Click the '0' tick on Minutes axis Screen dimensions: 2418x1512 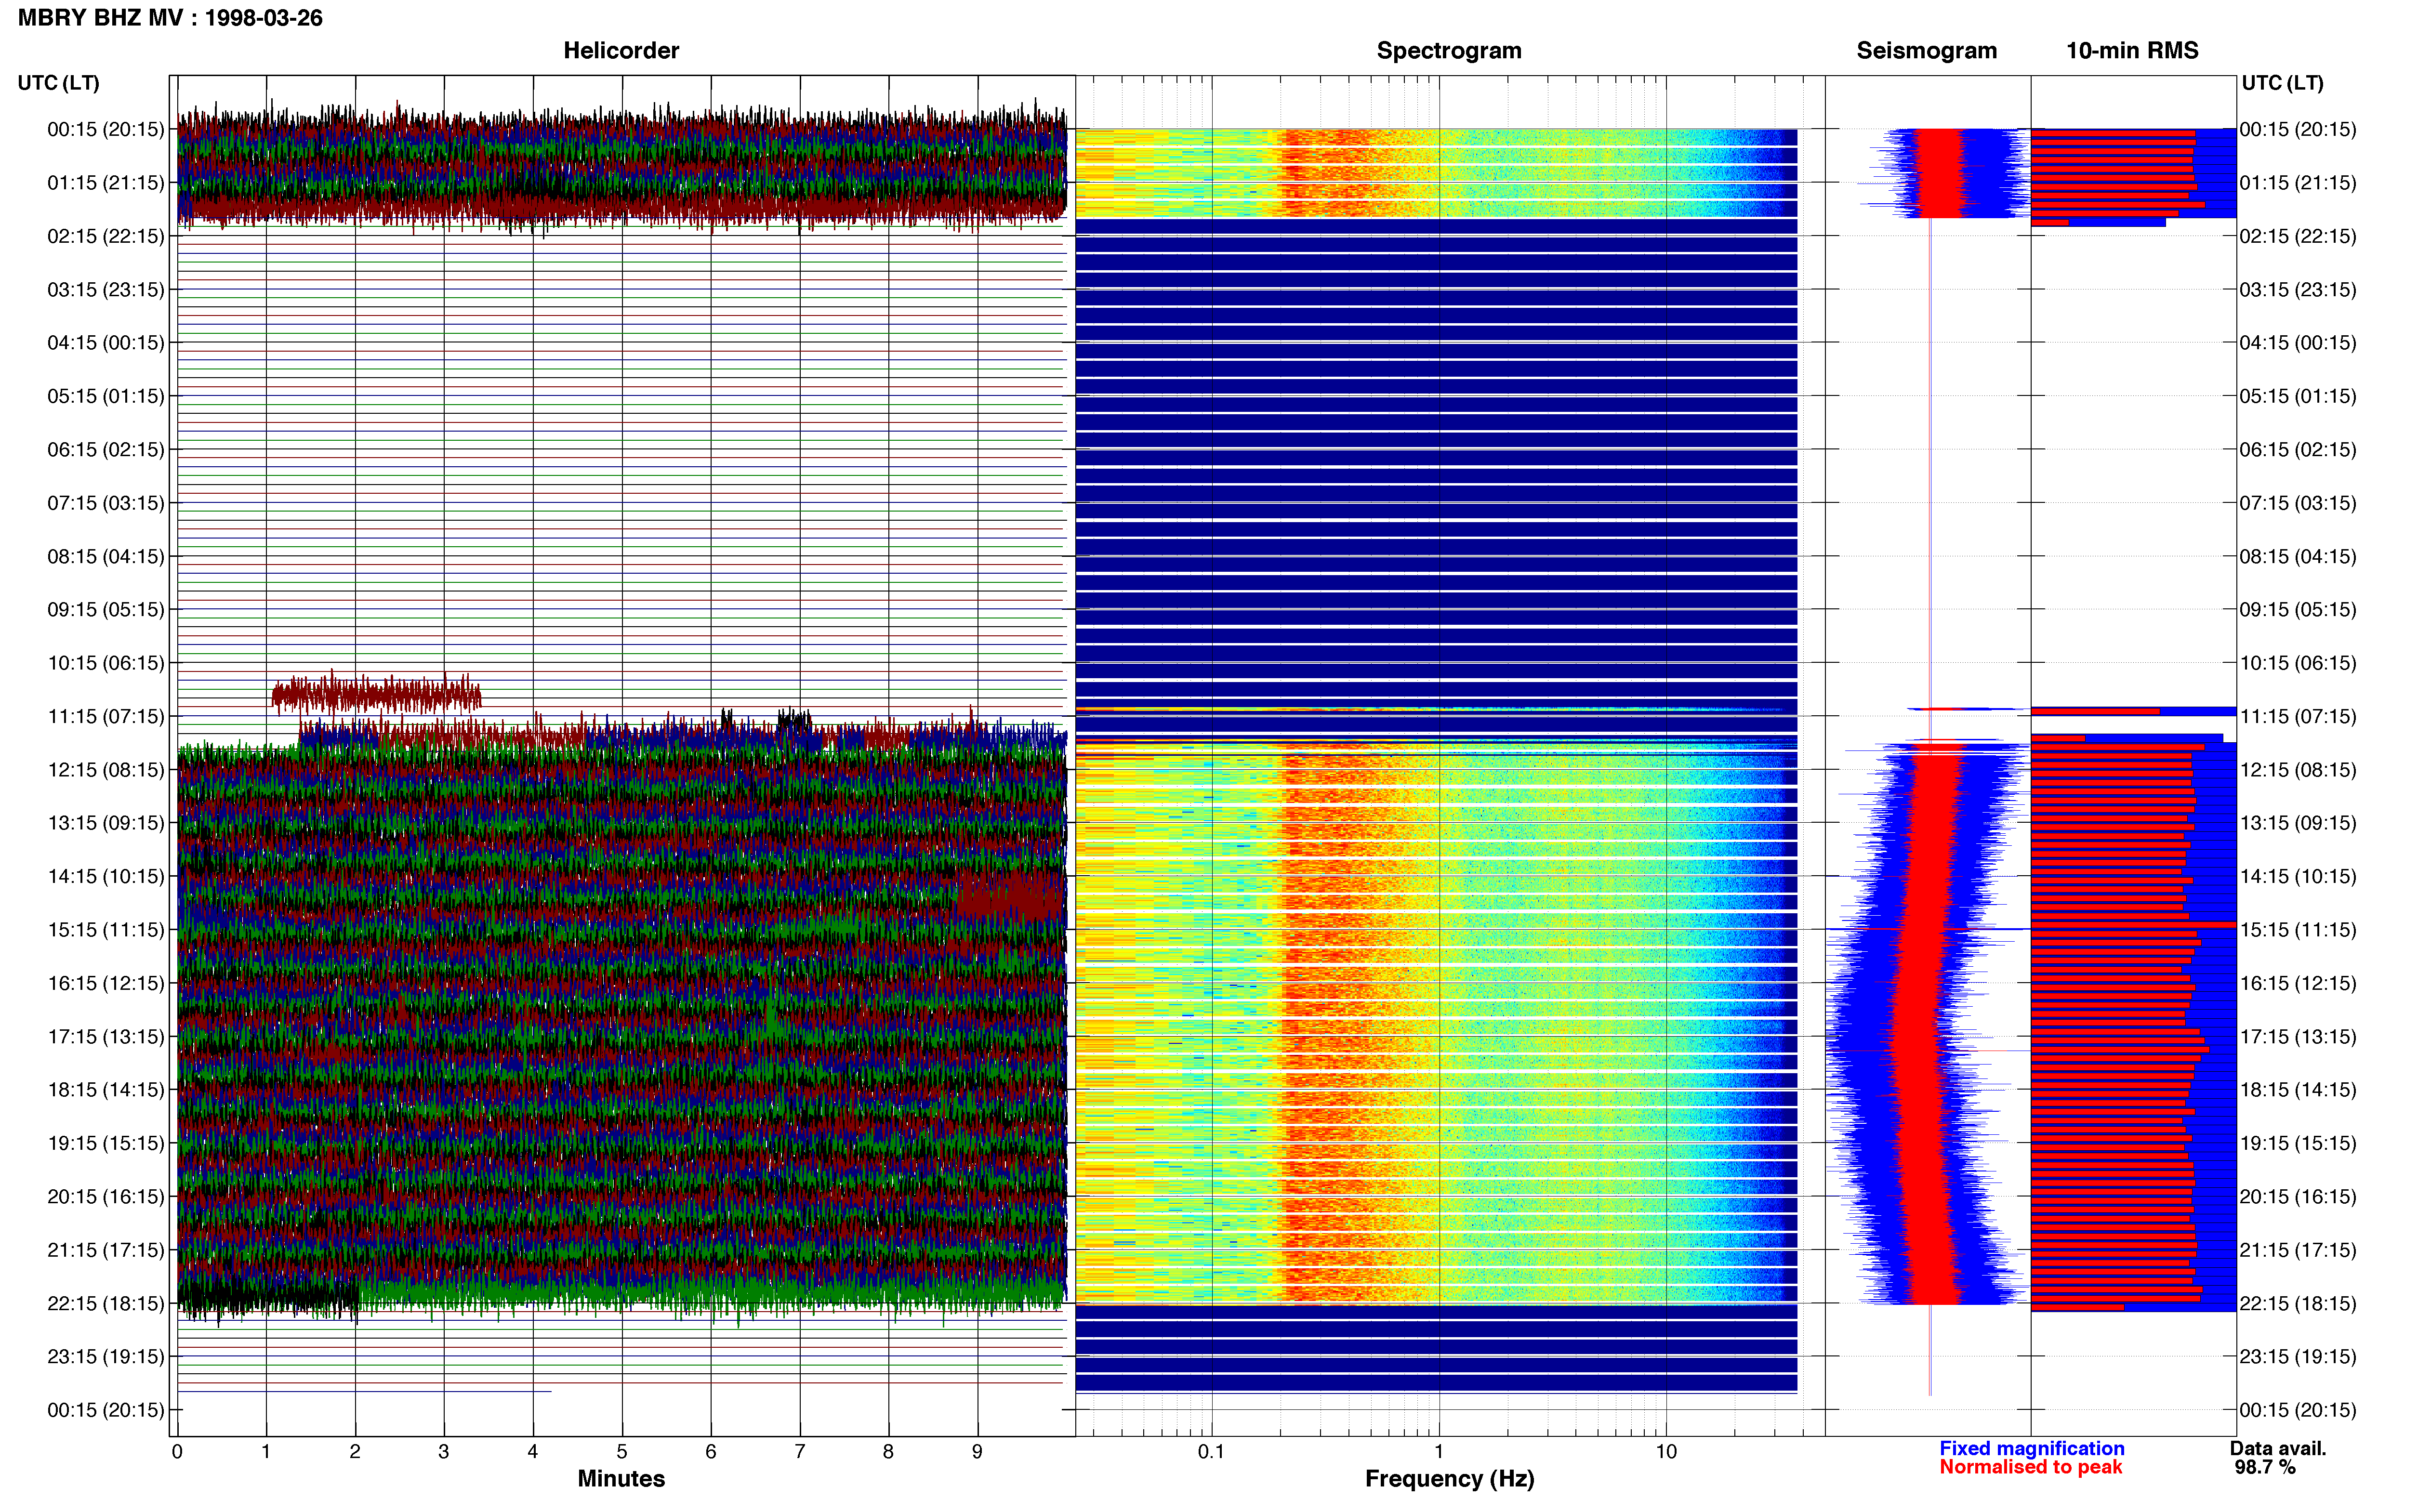(177, 1452)
